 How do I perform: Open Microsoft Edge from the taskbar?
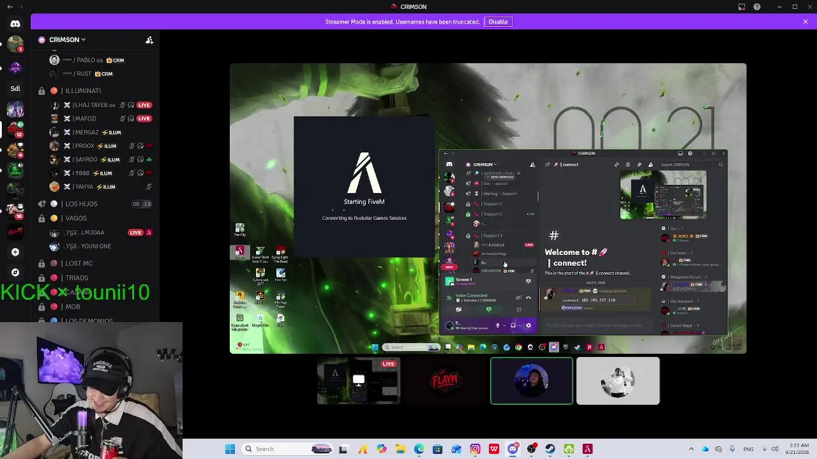click(419, 449)
